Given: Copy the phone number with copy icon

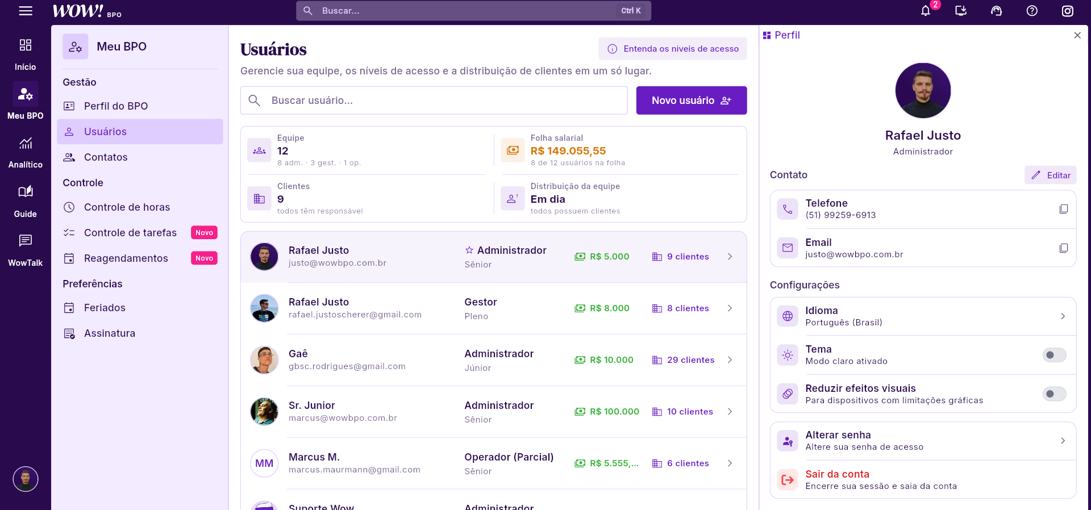Looking at the screenshot, I should click(1064, 209).
